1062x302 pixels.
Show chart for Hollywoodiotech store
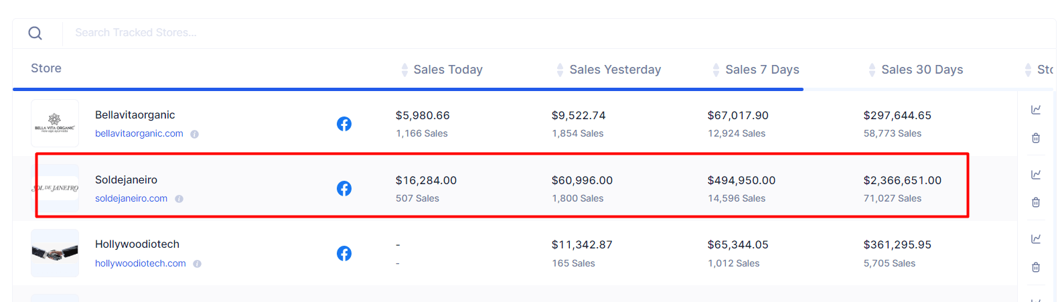(x=1036, y=239)
